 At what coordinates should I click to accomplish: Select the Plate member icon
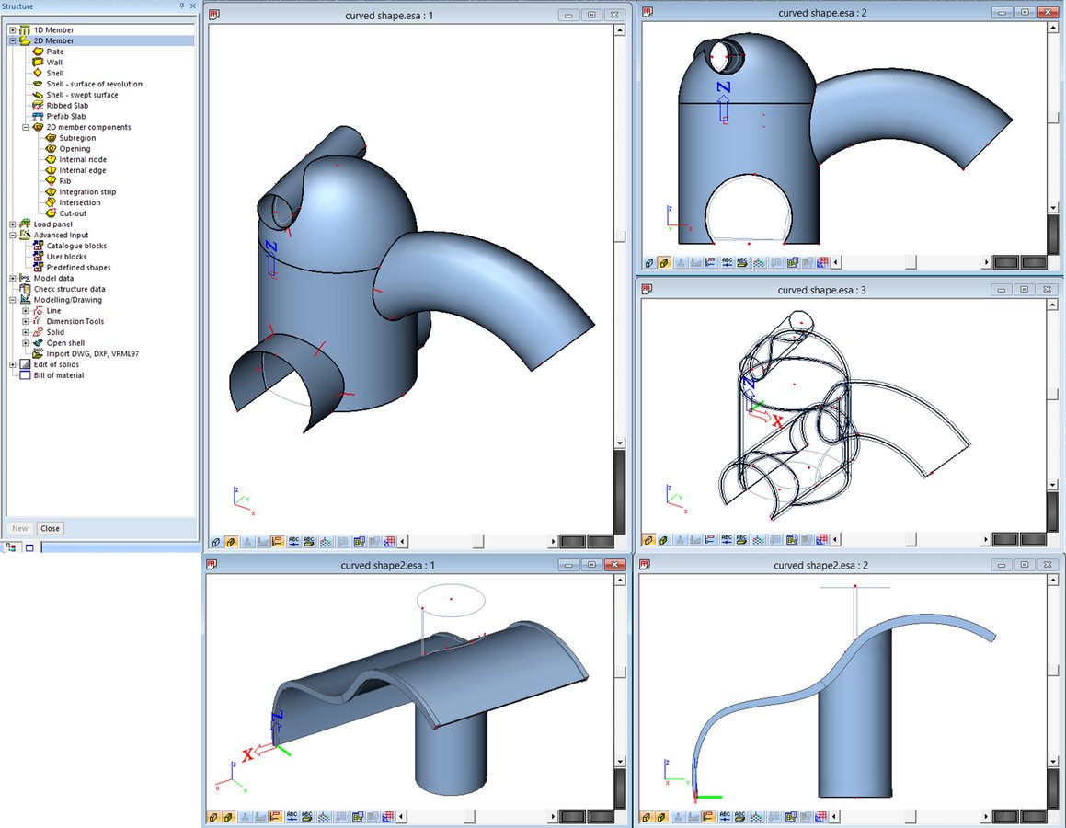(39, 52)
